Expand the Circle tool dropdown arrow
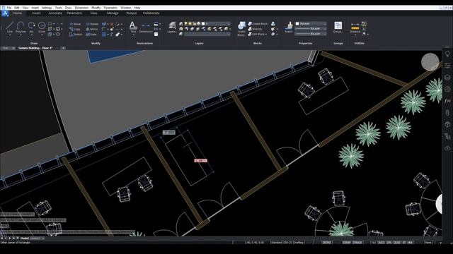Viewport: 453px width, 254px height. click(42, 35)
